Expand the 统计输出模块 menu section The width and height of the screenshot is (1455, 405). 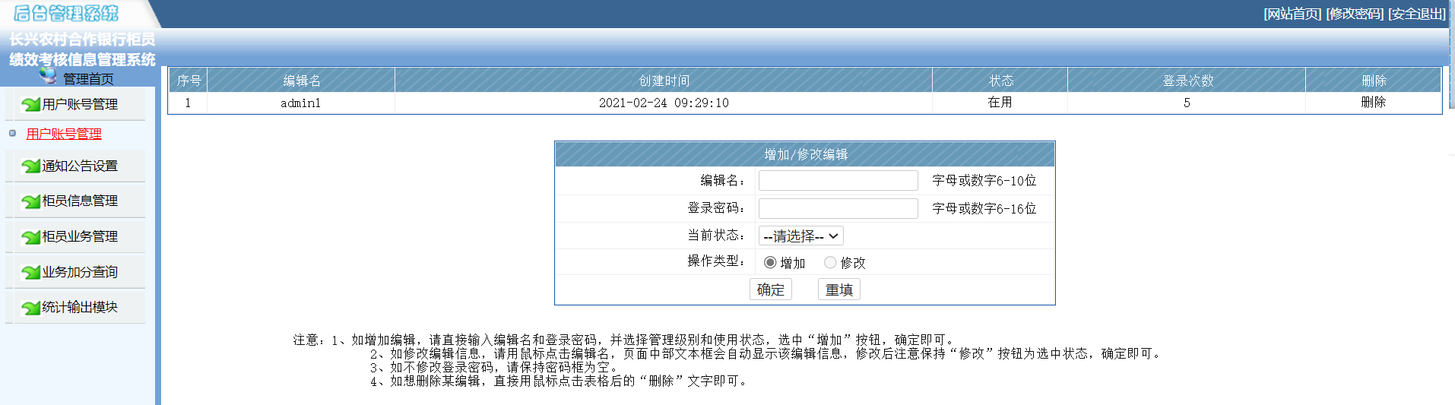tap(80, 307)
